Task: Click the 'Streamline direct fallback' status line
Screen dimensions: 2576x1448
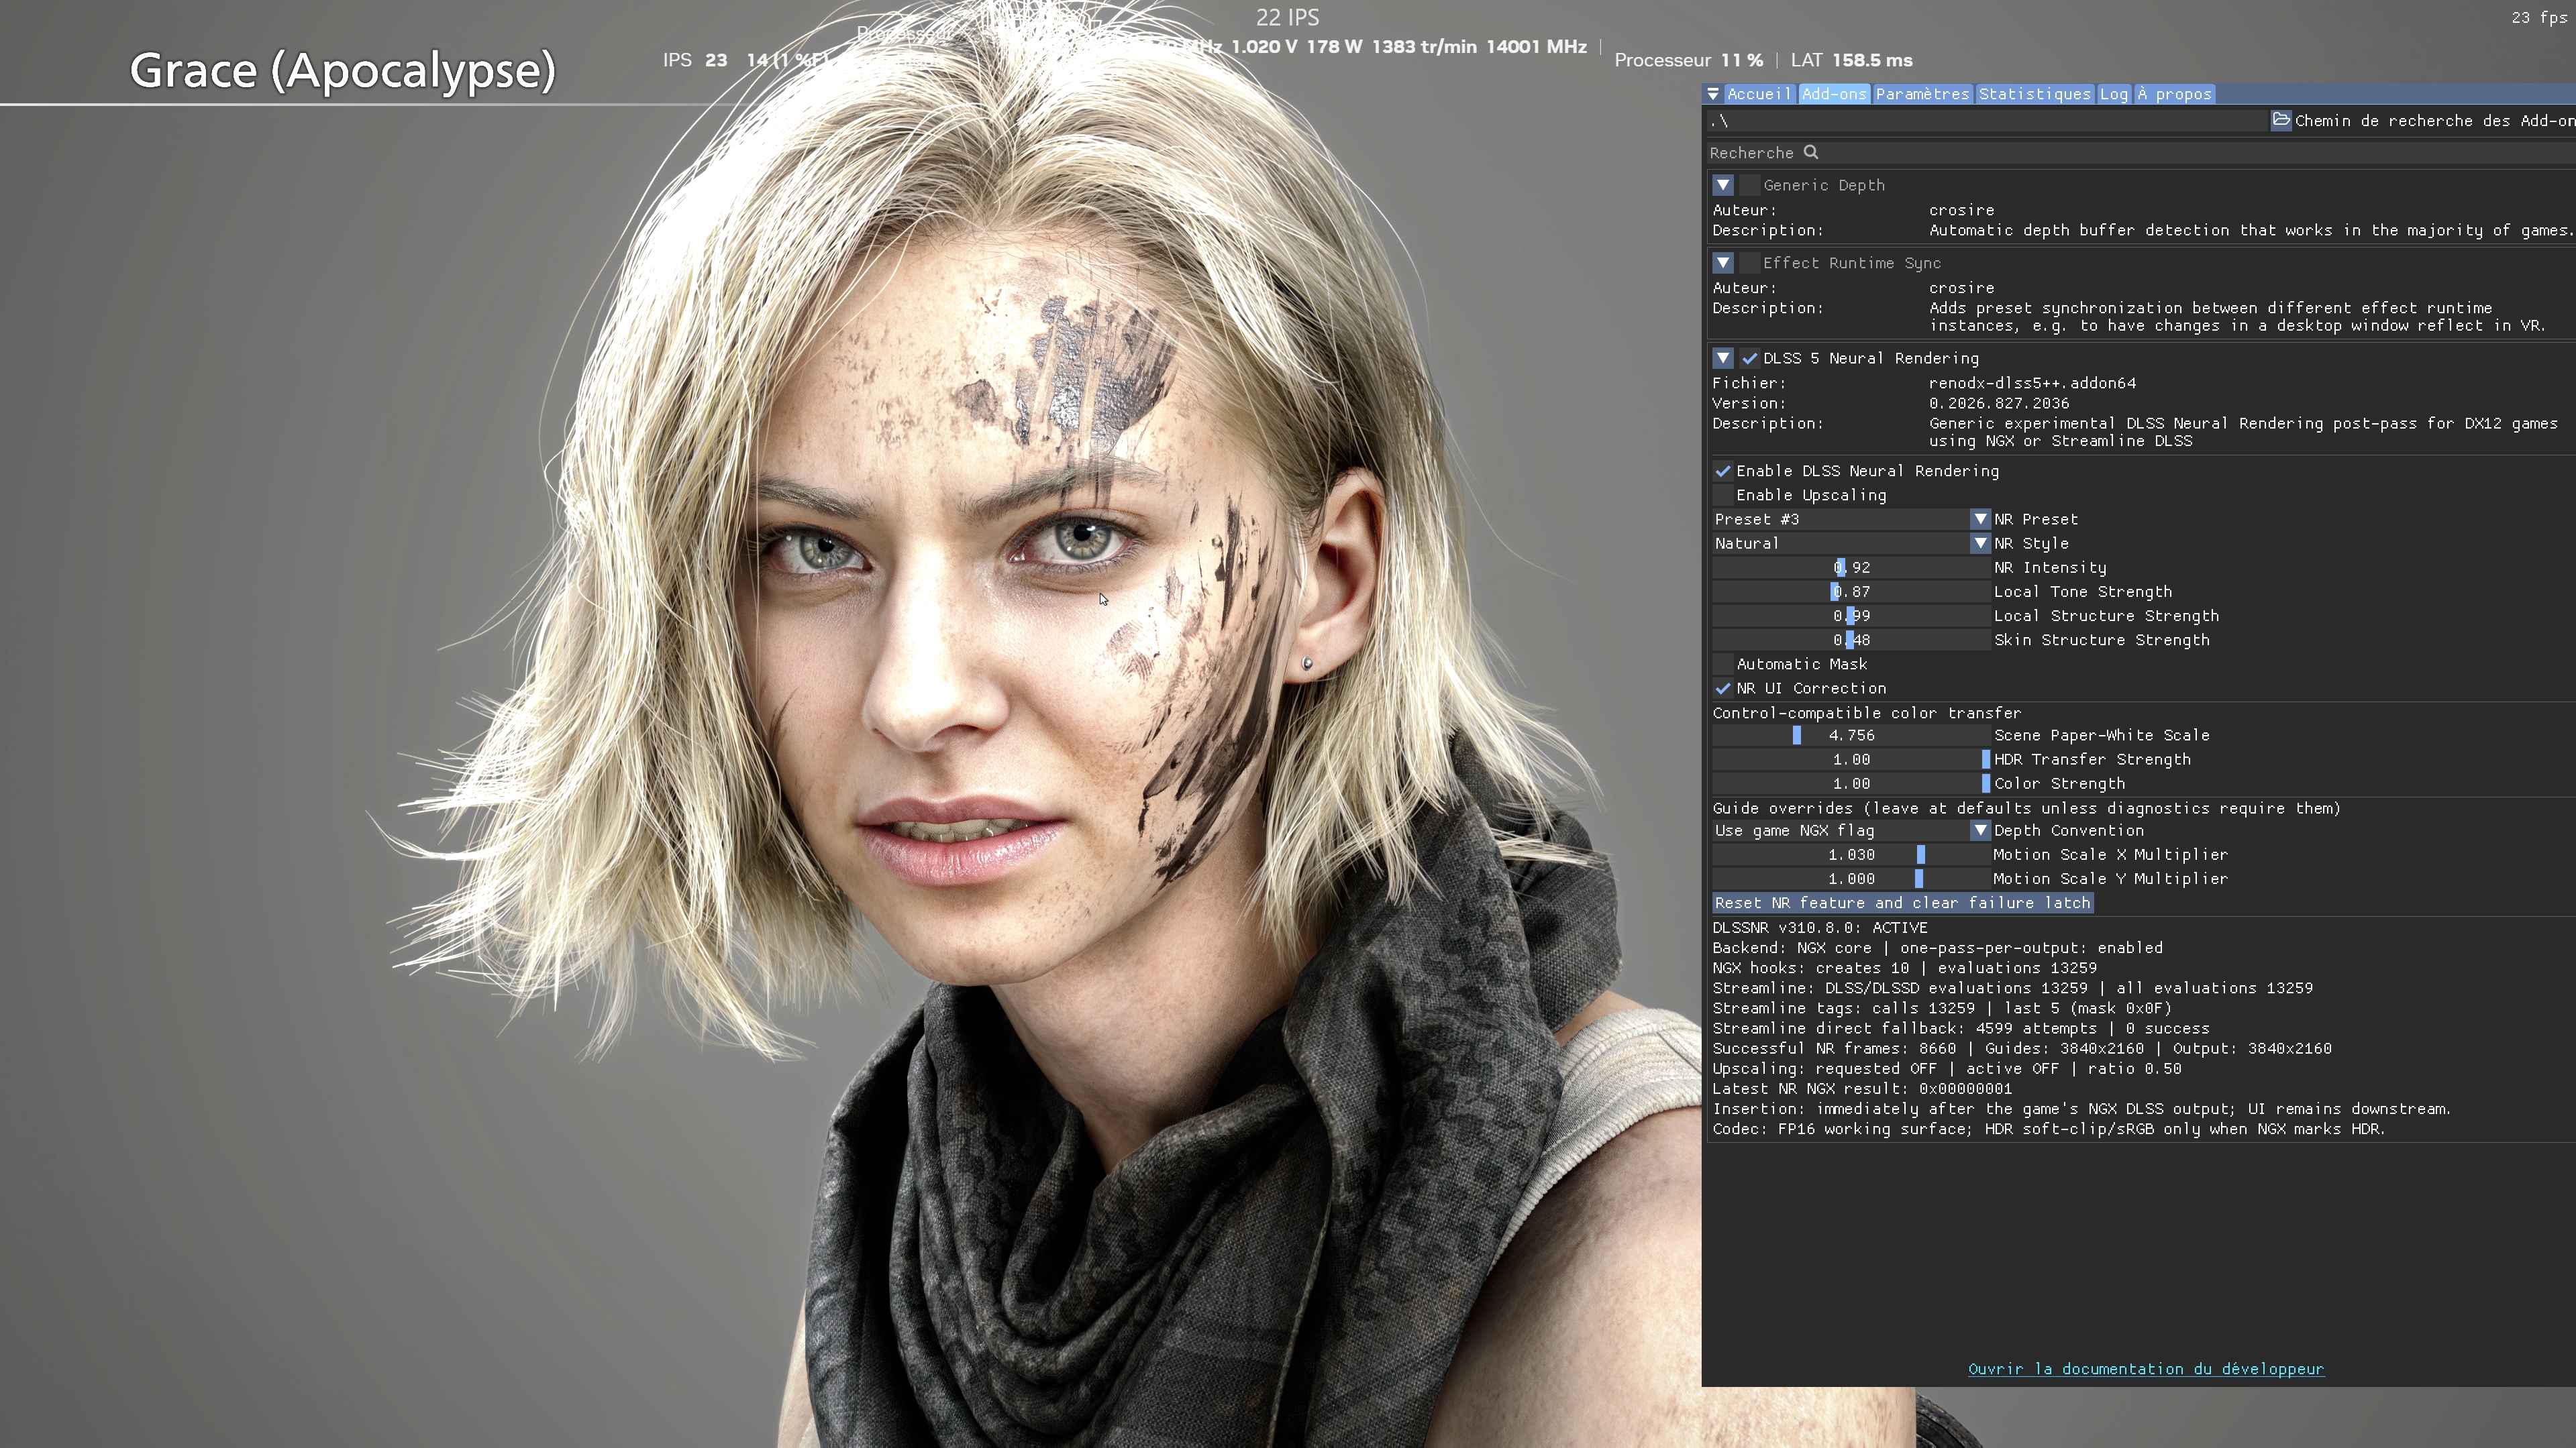Action: tap(1961, 1028)
